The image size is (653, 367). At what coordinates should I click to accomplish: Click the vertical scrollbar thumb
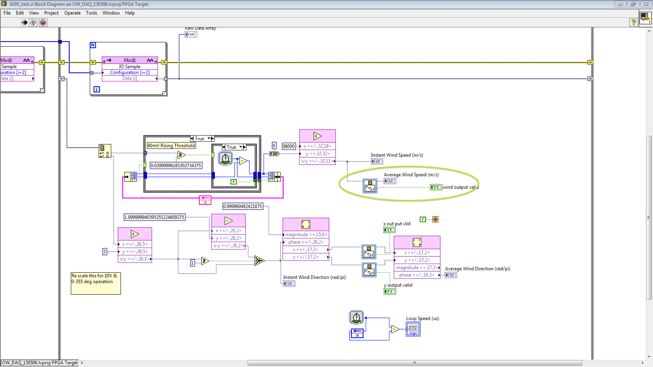pyautogui.click(x=649, y=218)
